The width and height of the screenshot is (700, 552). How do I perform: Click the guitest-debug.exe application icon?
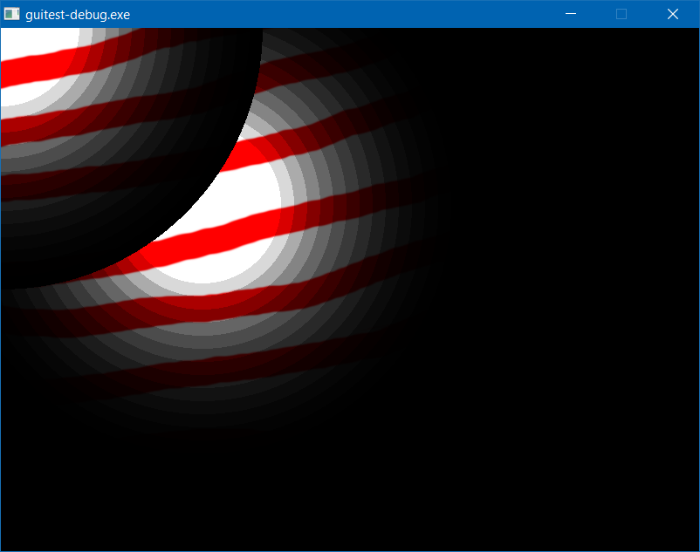[11, 14]
